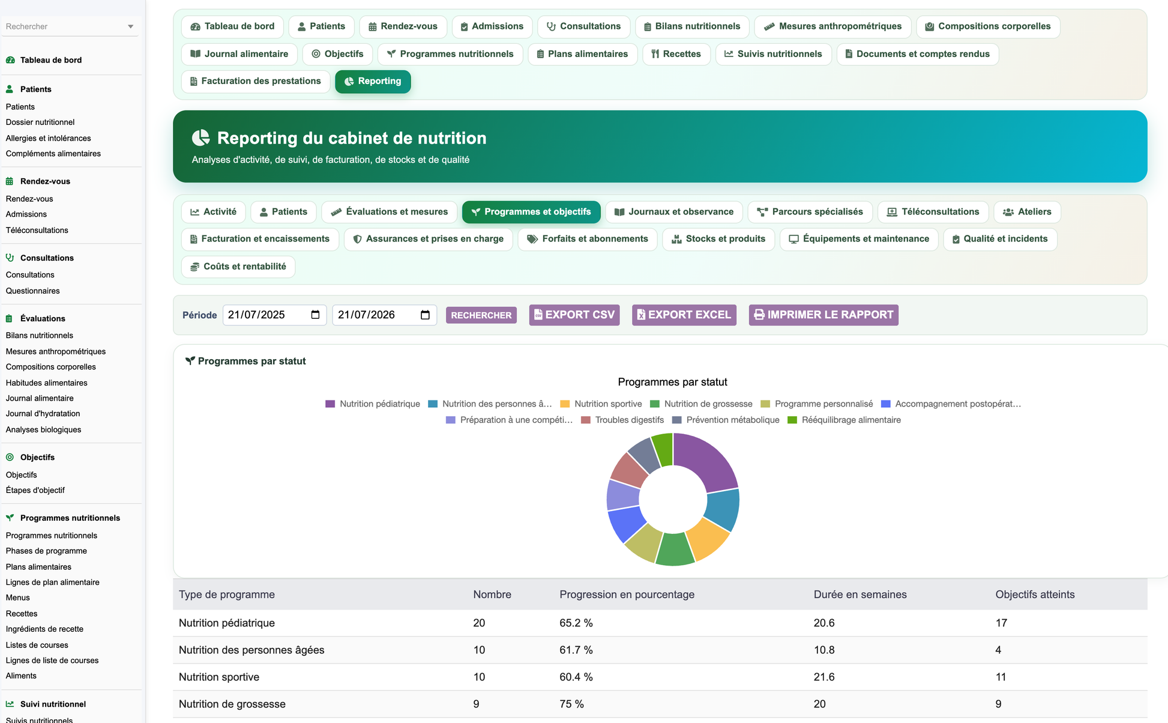The image size is (1168, 723).
Task: Toggle Programme personnalisé legend entry
Action: (x=816, y=404)
